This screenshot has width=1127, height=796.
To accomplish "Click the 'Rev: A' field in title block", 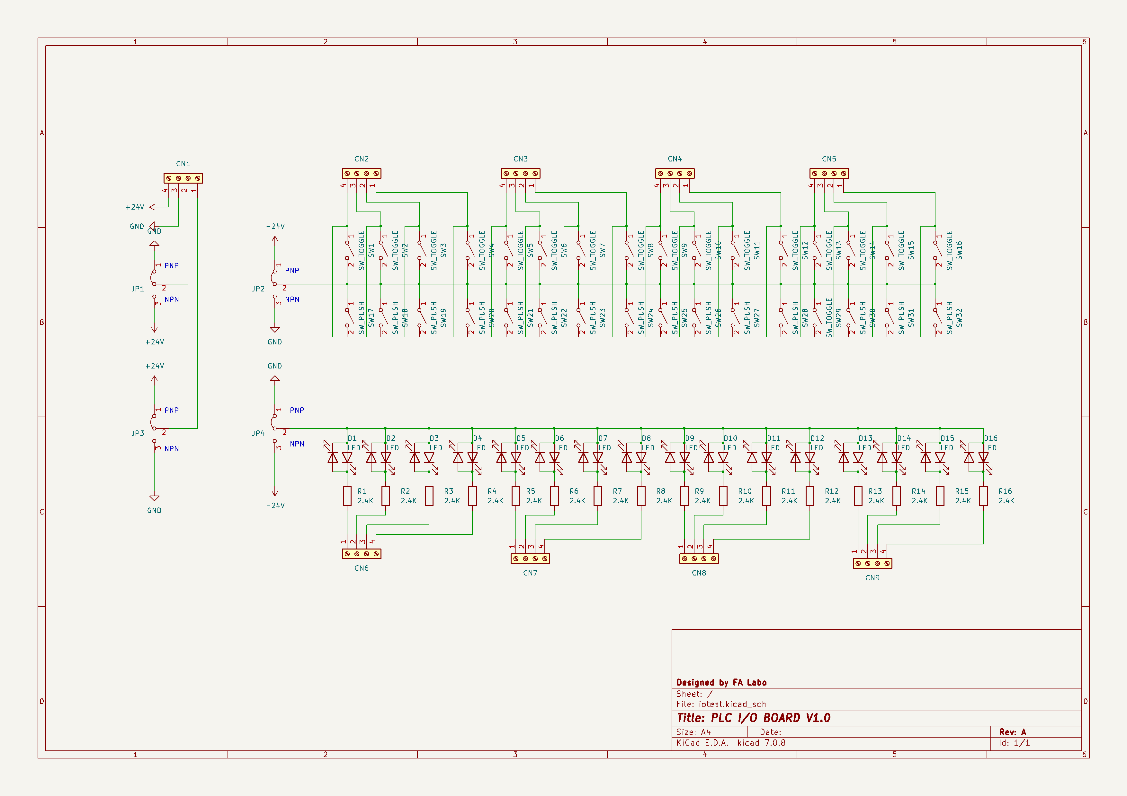I will point(1012,732).
